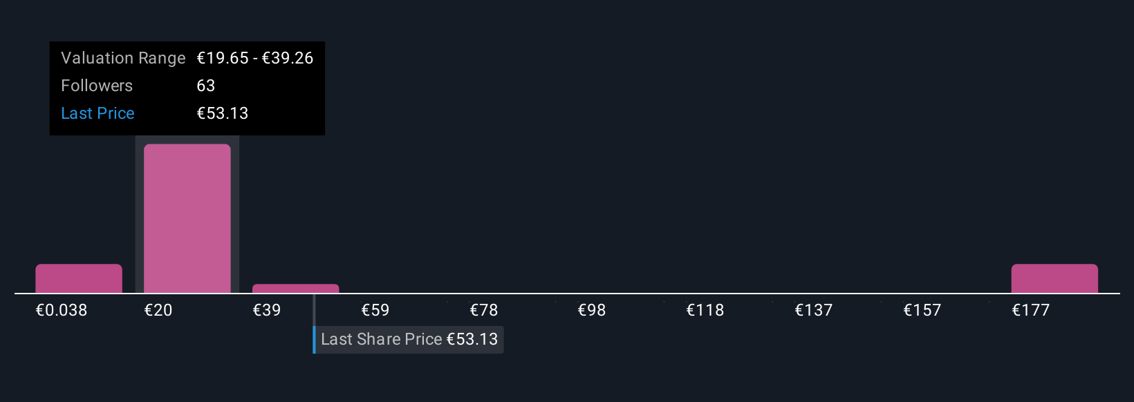Click the Valuation Range text in tooltip
This screenshot has height=402, width=1134.
[x=123, y=58]
